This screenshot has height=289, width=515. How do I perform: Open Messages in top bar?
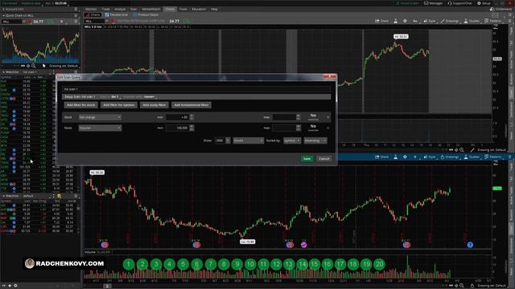coord(433,3)
